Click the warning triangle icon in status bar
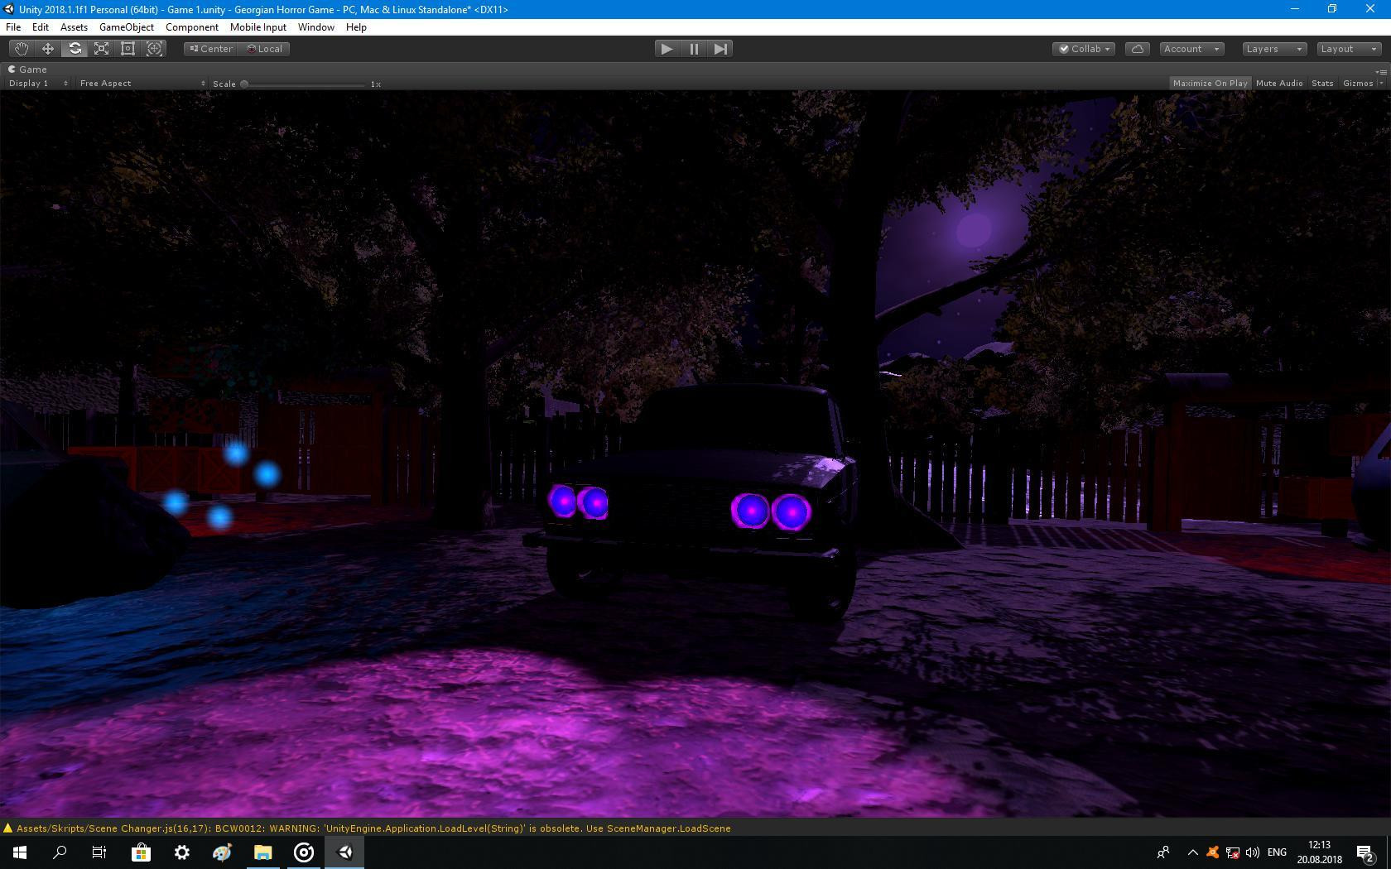Image resolution: width=1391 pixels, height=869 pixels. click(x=8, y=828)
